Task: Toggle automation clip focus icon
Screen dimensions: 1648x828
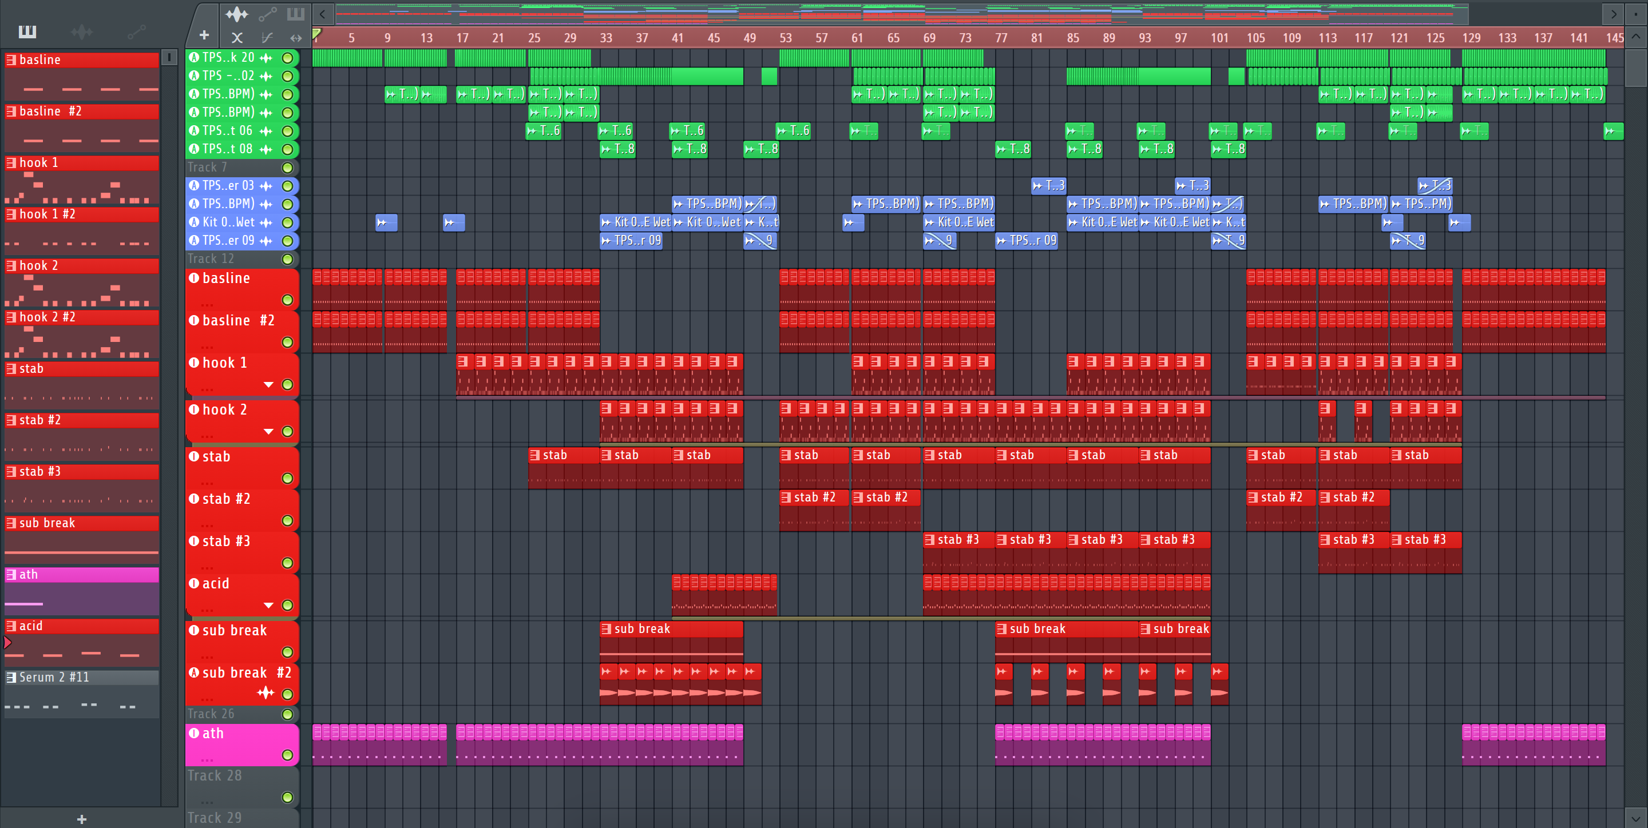Action: tap(267, 13)
